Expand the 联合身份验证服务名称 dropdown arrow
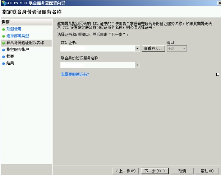This screenshot has width=221, height=175. [x=137, y=65]
